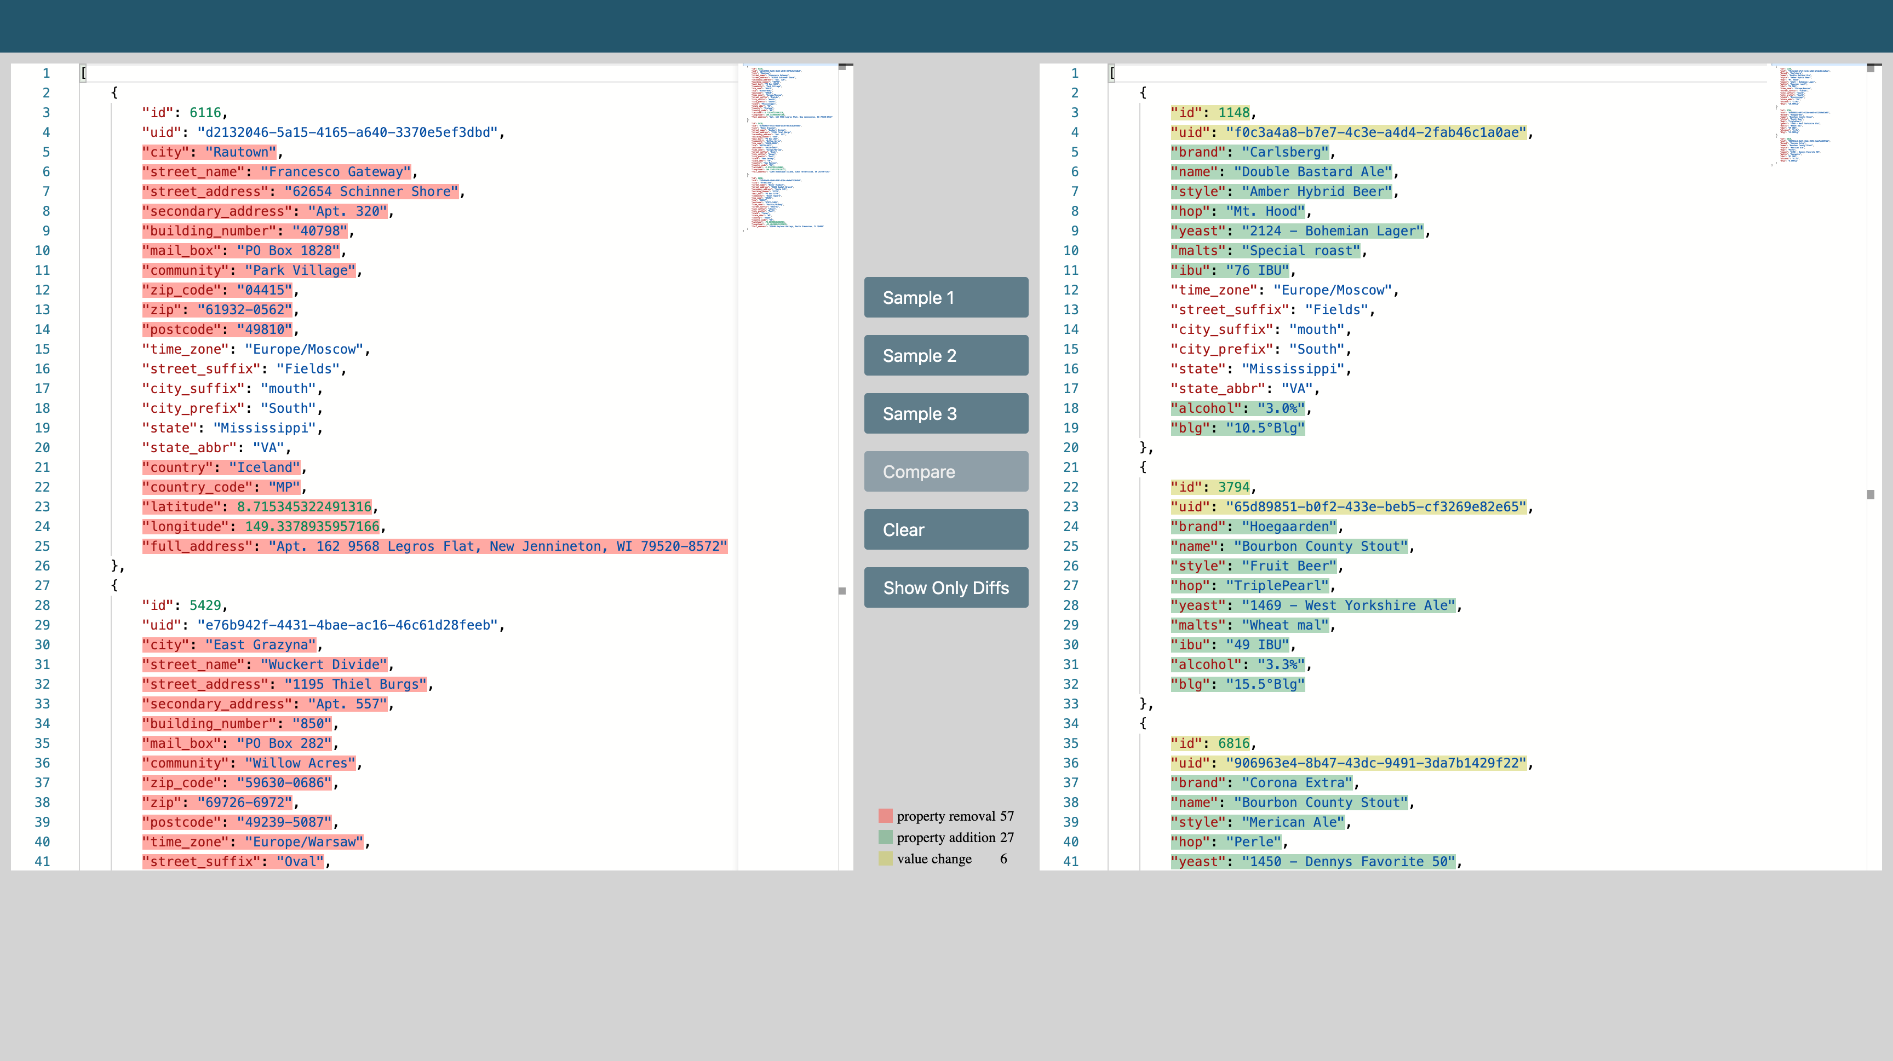Toggle Show Only Diffs
The height and width of the screenshot is (1061, 1893).
(x=946, y=587)
